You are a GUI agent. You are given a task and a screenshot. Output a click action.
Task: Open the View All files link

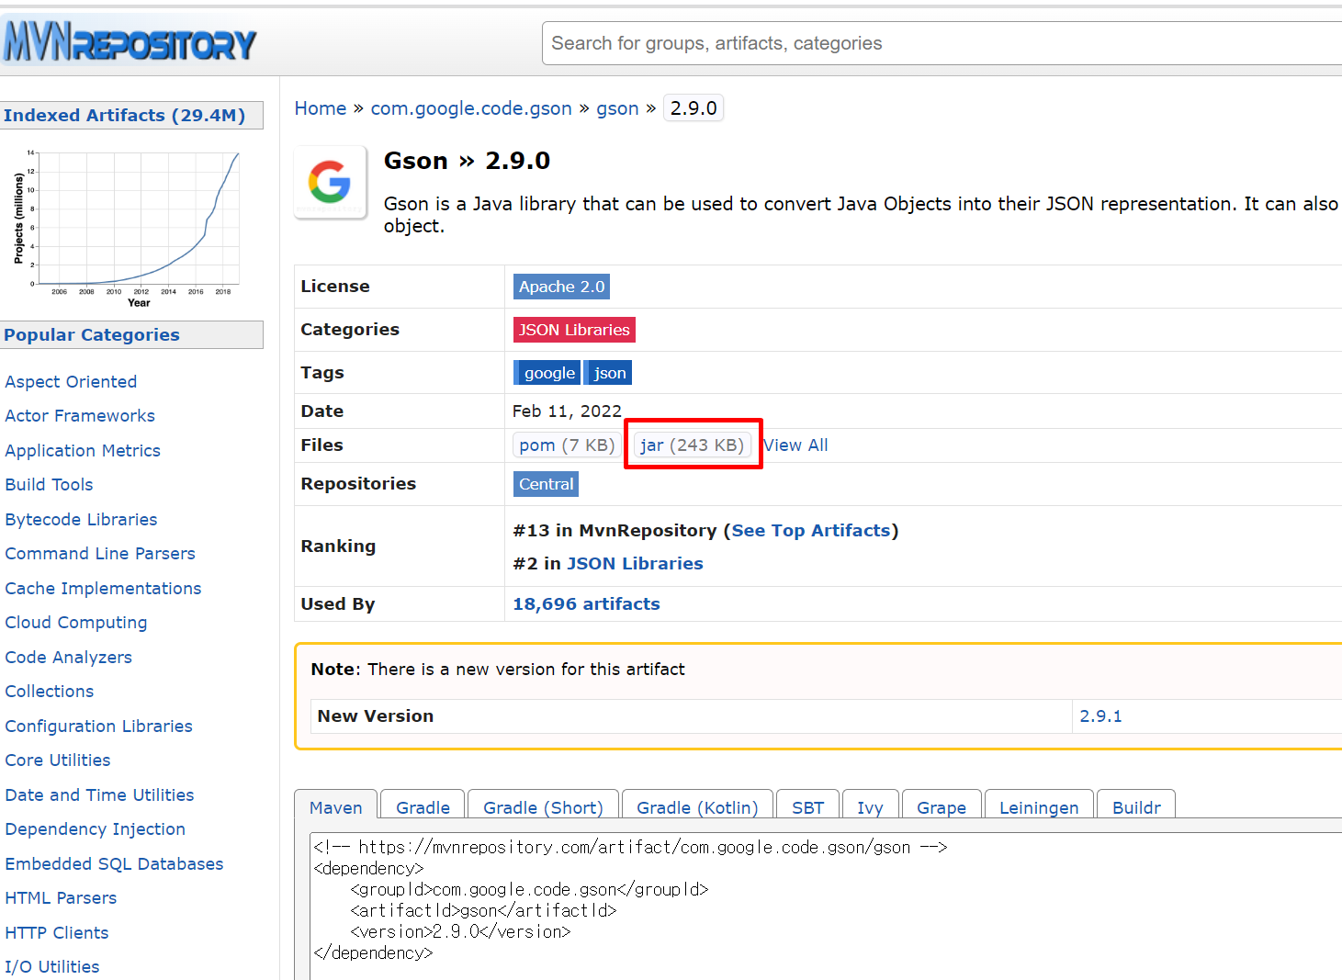tap(795, 445)
